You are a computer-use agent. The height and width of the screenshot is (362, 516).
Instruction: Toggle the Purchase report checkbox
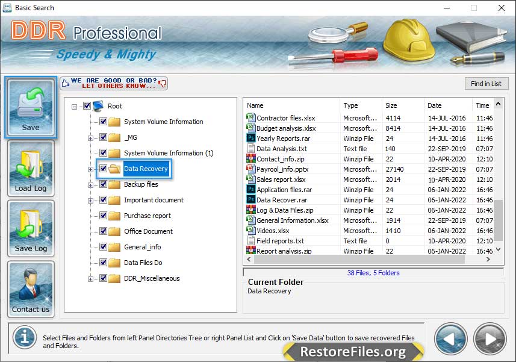coord(103,216)
